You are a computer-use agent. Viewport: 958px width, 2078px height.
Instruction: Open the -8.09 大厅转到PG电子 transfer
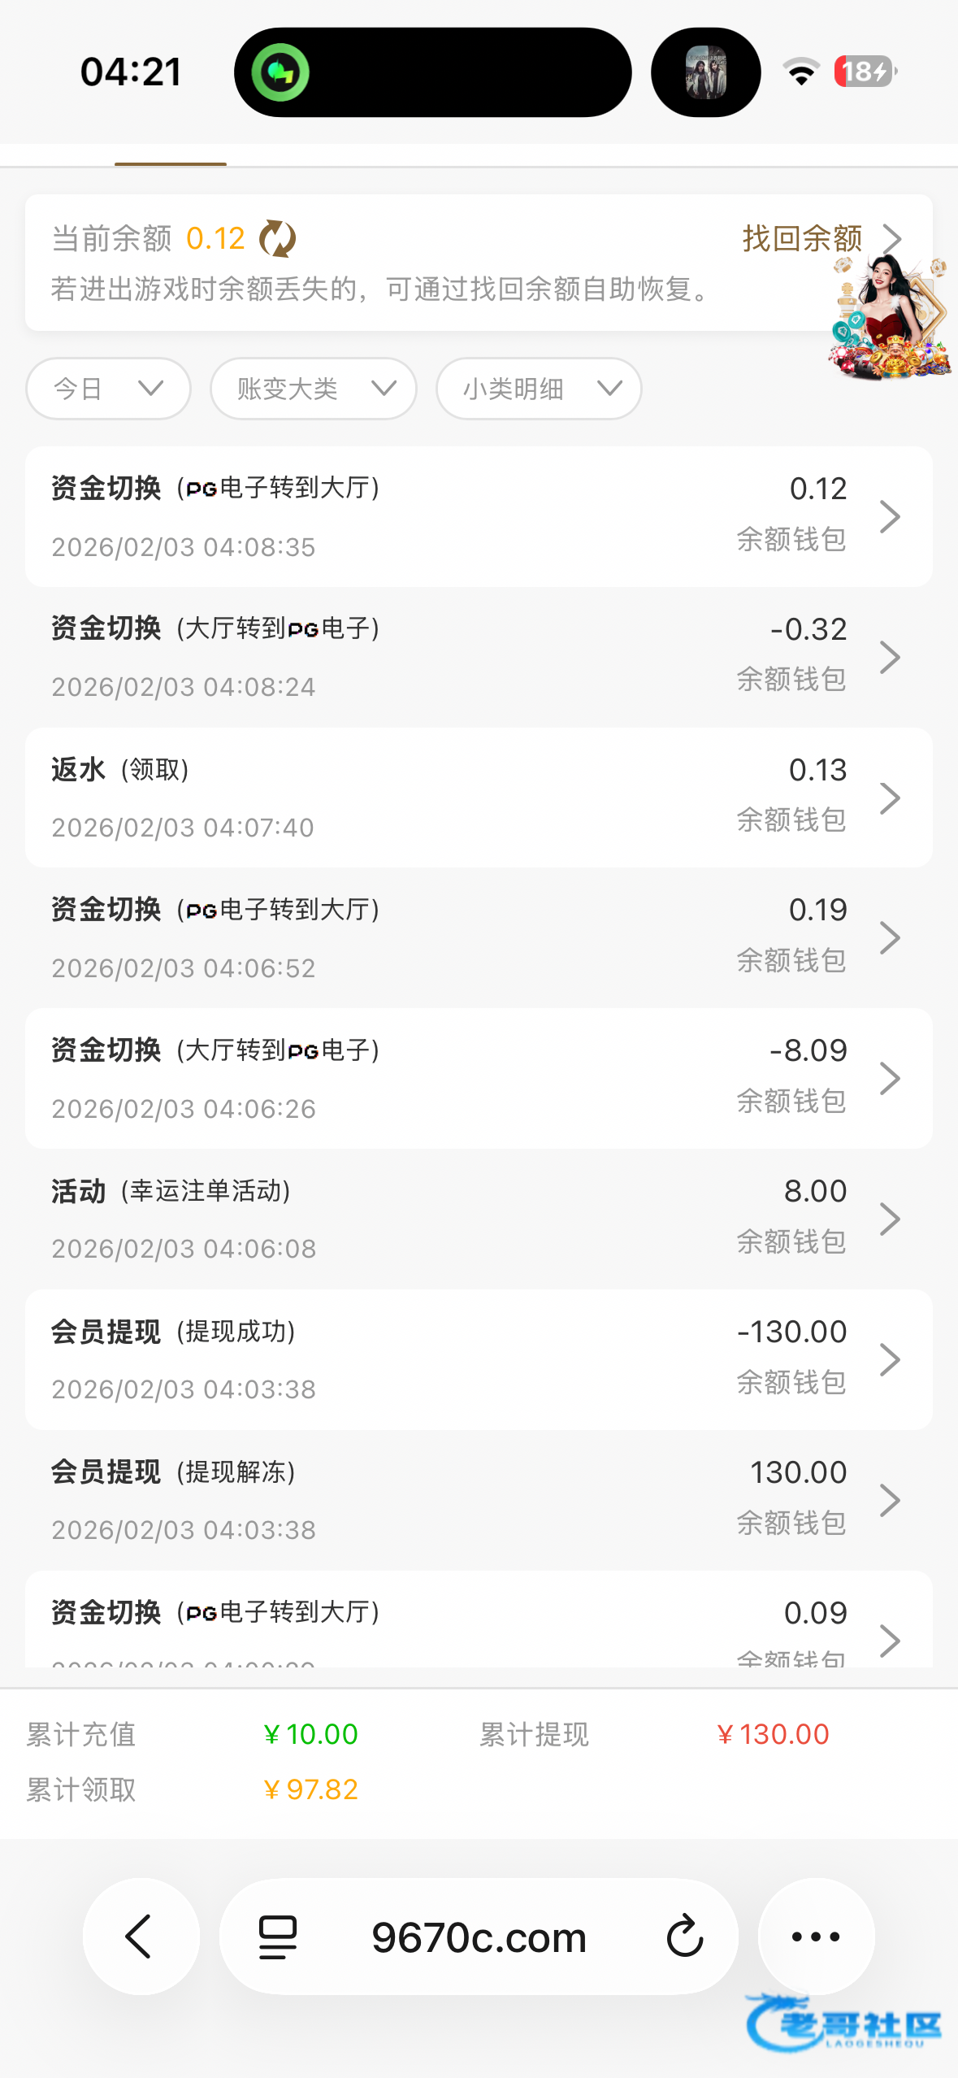pyautogui.click(x=478, y=1078)
